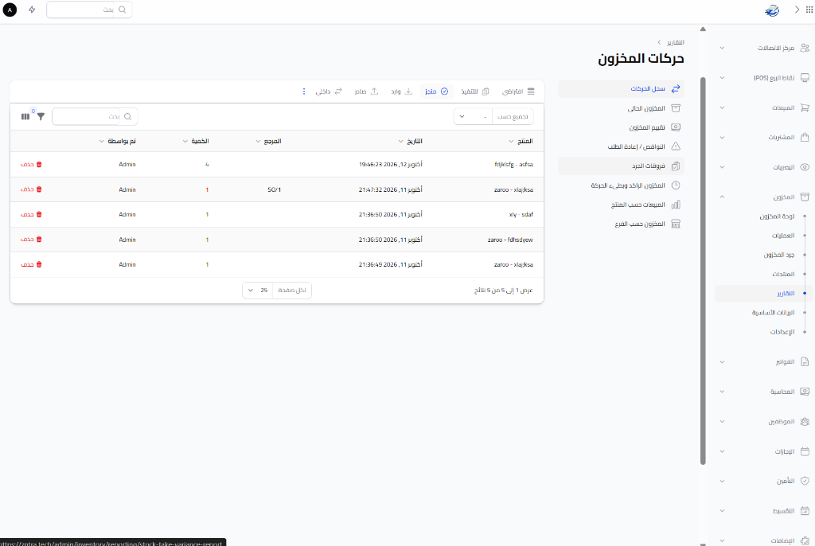Screen dimensions: 815x546
Task: Click the SO/1 reference cell
Action: click(274, 189)
